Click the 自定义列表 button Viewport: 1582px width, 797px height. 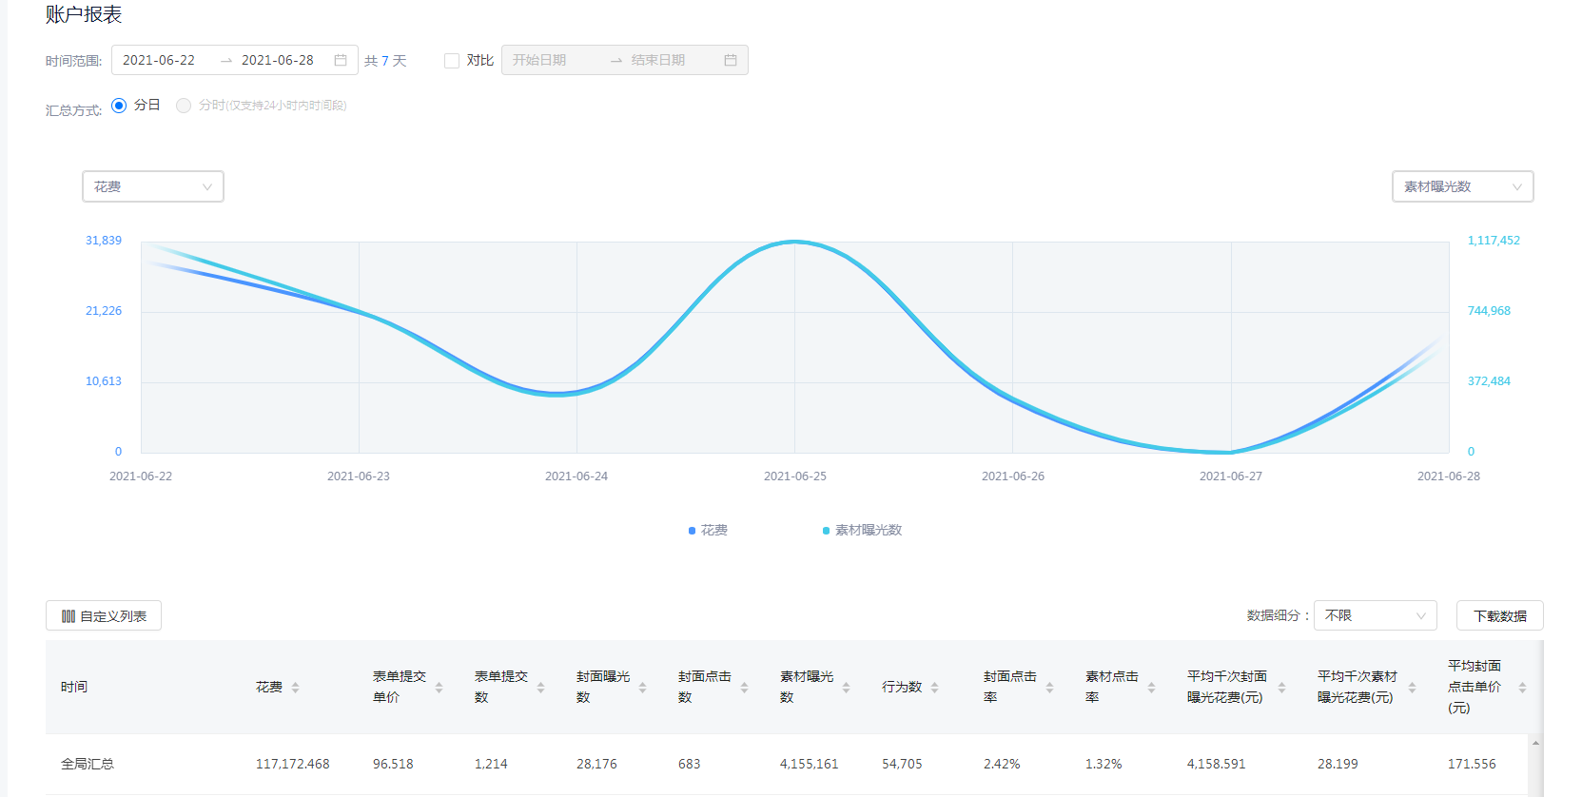pyautogui.click(x=104, y=615)
